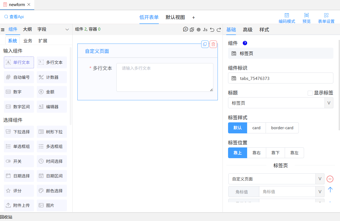Click the globe language icon
This screenshot has width=340, height=221.
198,29
